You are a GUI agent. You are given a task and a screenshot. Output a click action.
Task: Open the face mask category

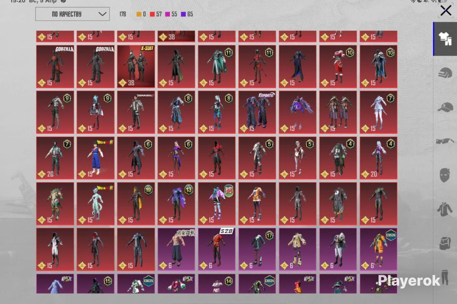tap(445, 175)
